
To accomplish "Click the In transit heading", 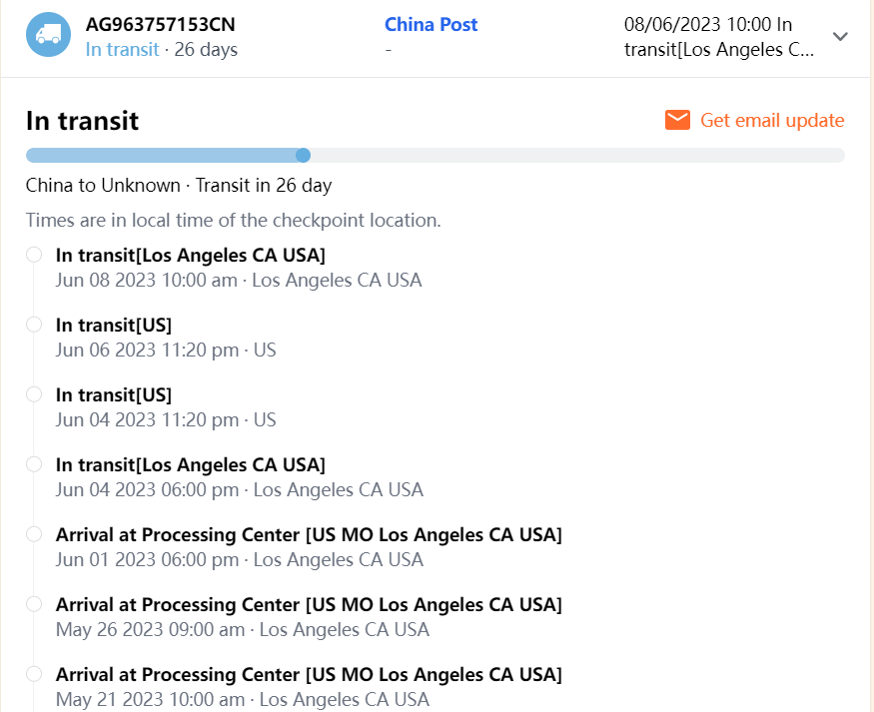I will coord(82,121).
